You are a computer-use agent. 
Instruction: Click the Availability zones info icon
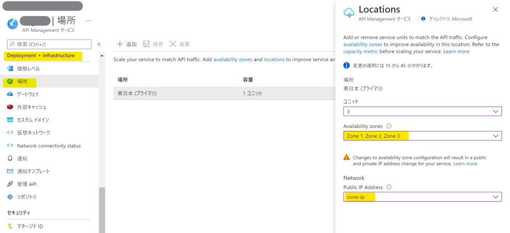click(389, 126)
